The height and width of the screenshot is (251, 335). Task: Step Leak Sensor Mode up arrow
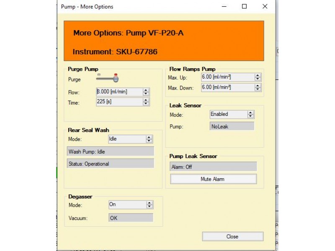click(x=250, y=113)
